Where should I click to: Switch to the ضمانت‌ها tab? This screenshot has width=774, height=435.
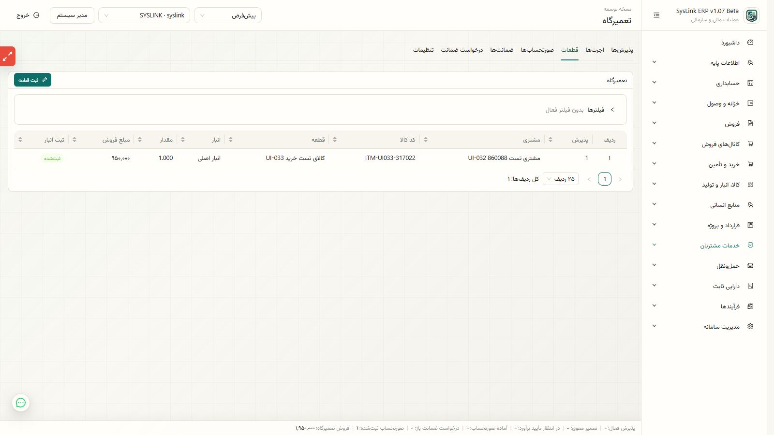(502, 50)
